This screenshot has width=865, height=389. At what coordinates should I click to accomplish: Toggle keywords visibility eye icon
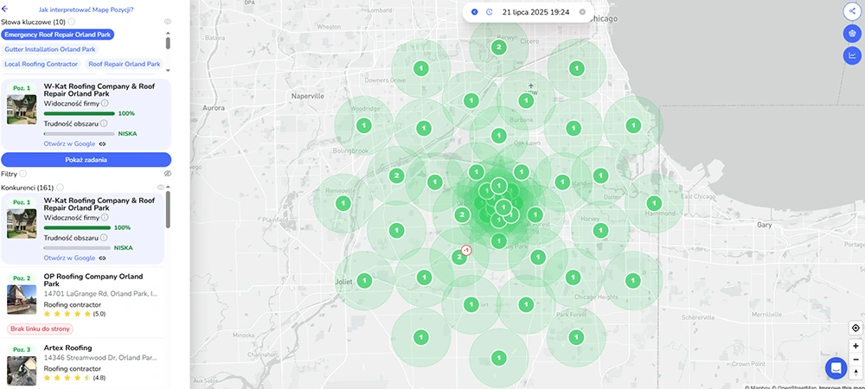coord(167,21)
